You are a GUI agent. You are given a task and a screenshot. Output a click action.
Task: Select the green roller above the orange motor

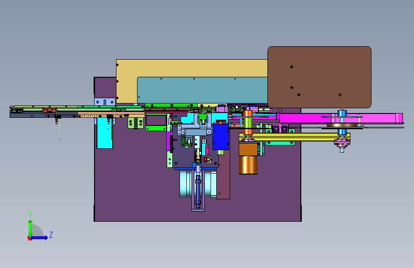(248, 123)
